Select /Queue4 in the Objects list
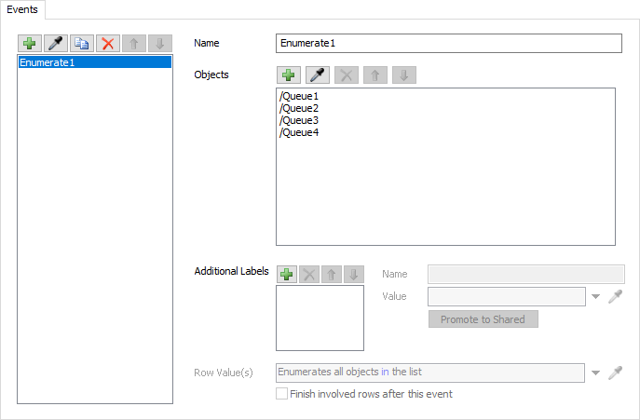Viewport: 640px width, 420px height. coord(299,132)
